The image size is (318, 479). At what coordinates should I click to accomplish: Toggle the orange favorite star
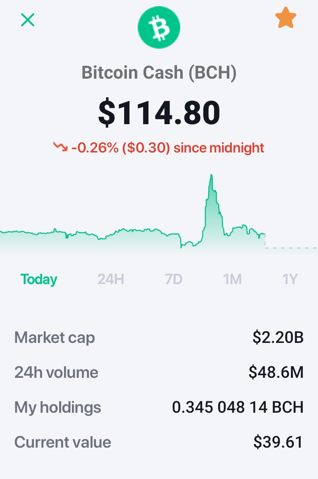click(x=286, y=18)
